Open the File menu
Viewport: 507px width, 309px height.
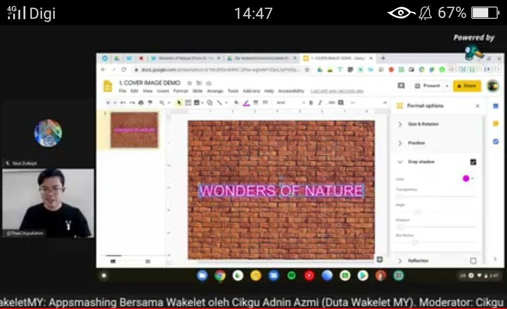[x=123, y=91]
